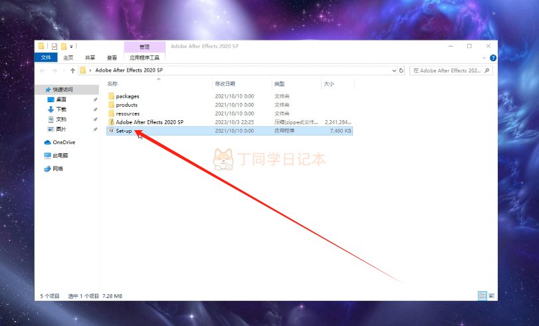Click the 7,460 KB size cell
Viewport: 539px width, 326px height.
[340, 131]
